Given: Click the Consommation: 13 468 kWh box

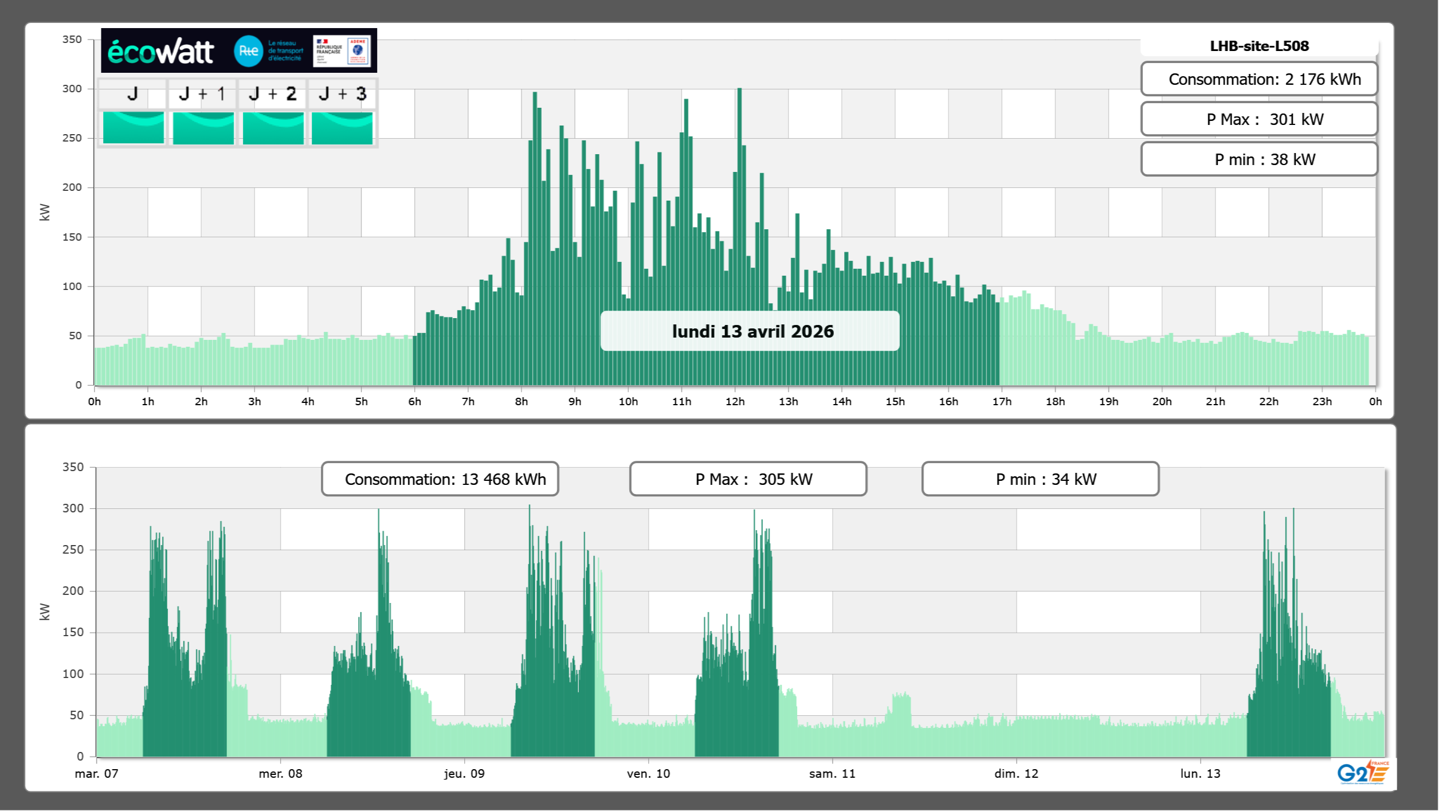Looking at the screenshot, I should coord(440,479).
